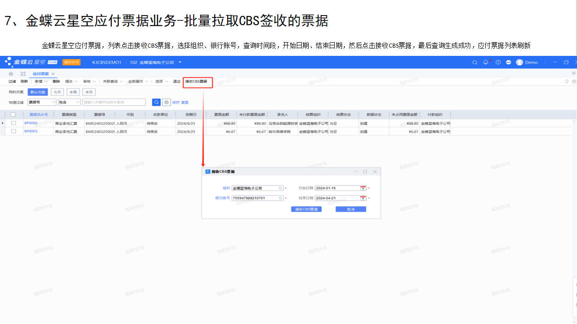Open the home icon in tab bar
Image resolution: width=577 pixels, height=324 pixels.
tap(11, 74)
